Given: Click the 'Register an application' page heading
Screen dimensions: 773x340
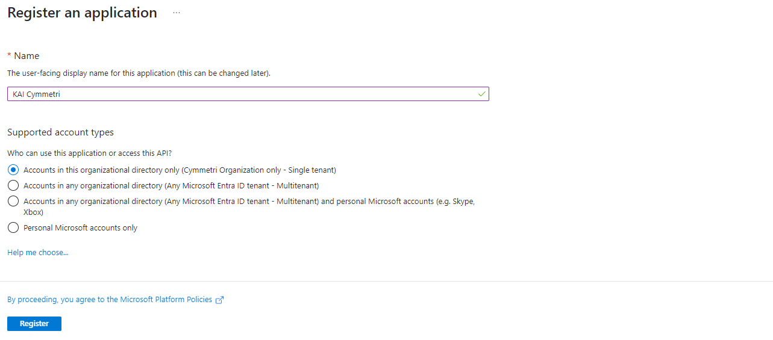Looking at the screenshot, I should tap(82, 13).
